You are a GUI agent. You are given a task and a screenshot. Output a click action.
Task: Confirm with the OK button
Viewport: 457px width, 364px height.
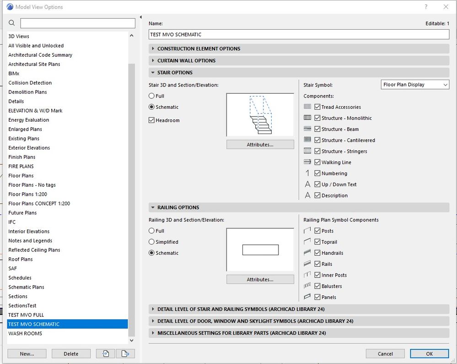(x=429, y=353)
